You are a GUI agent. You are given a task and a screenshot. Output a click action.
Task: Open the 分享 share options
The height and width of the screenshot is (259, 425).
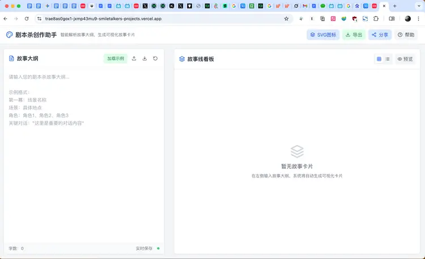(380, 35)
